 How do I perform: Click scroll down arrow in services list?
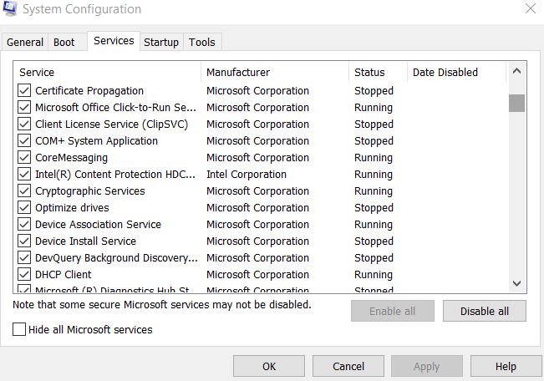tap(516, 283)
